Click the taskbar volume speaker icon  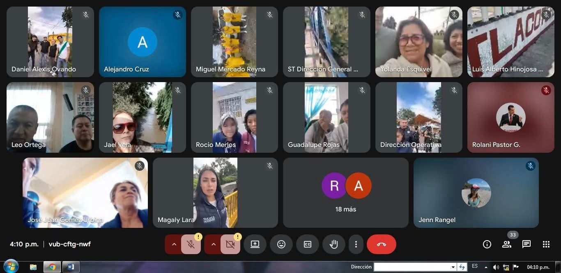[x=496, y=267]
